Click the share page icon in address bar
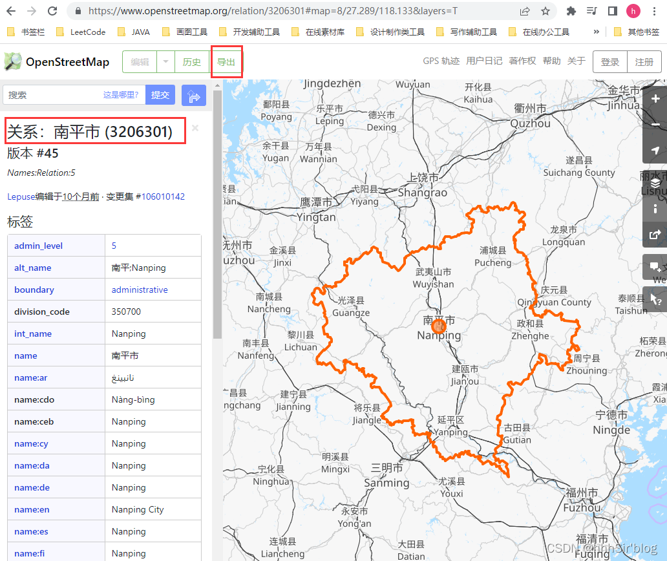Viewport: 667px width, 561px height. (x=525, y=12)
